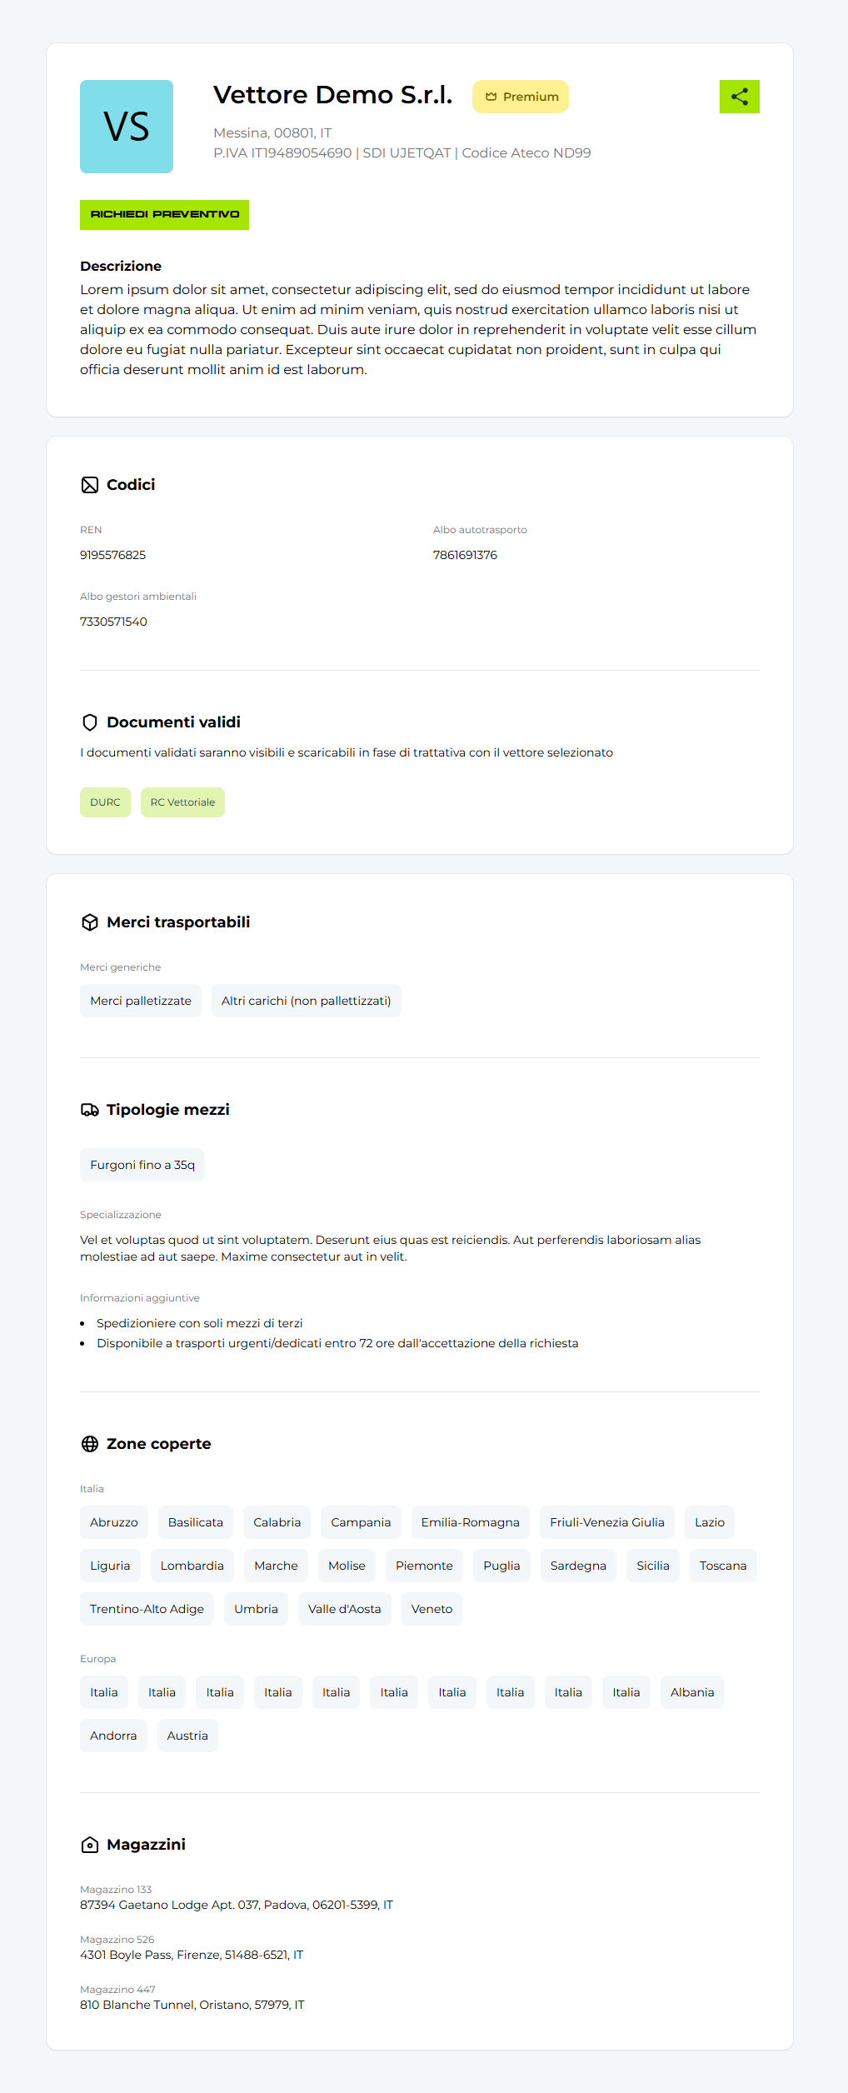Image resolution: width=848 pixels, height=2093 pixels.
Task: Click the crown icon in Premium badge
Action: pyautogui.click(x=491, y=97)
